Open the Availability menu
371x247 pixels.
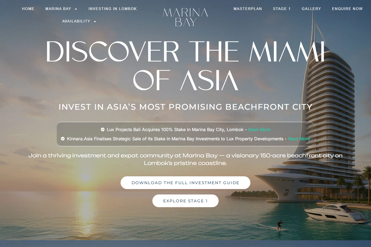[76, 21]
